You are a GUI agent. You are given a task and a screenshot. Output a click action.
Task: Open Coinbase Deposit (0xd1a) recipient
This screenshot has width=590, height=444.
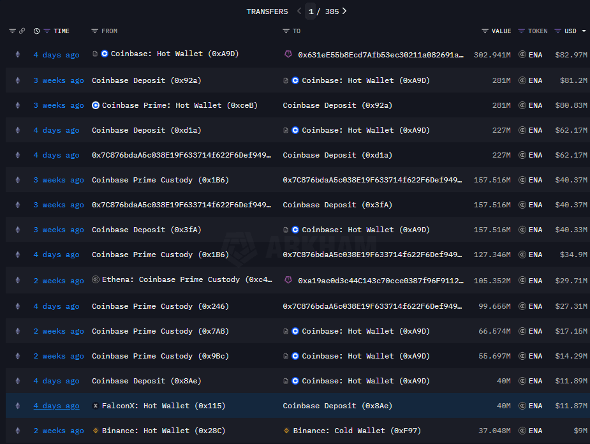pos(337,155)
